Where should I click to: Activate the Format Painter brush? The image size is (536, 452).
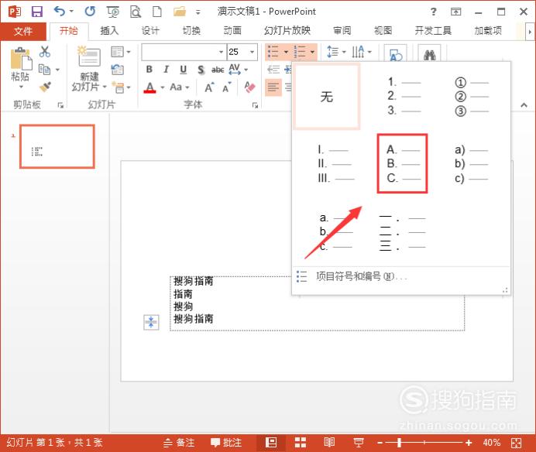click(x=45, y=87)
